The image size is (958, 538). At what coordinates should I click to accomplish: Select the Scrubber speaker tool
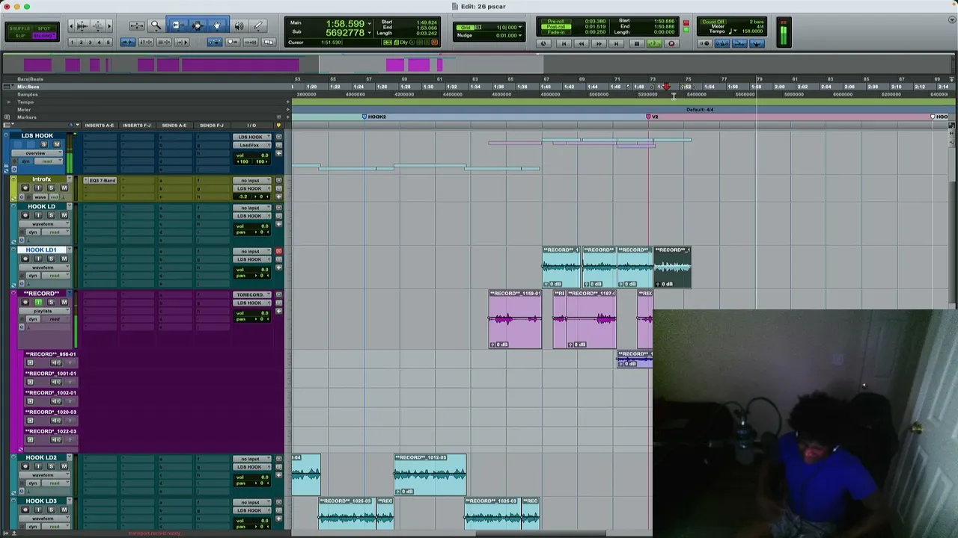[x=239, y=26]
